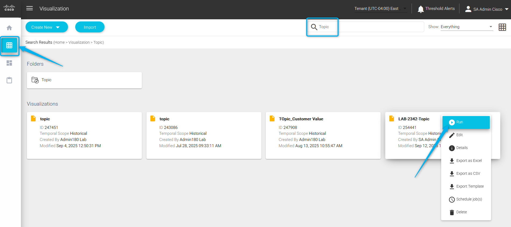Click the Home icon in sidebar
The height and width of the screenshot is (227, 511).
coord(9,28)
